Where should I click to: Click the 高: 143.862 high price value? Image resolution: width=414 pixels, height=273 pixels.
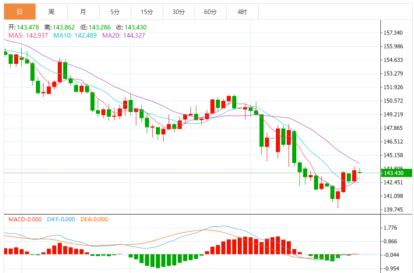coord(57,27)
